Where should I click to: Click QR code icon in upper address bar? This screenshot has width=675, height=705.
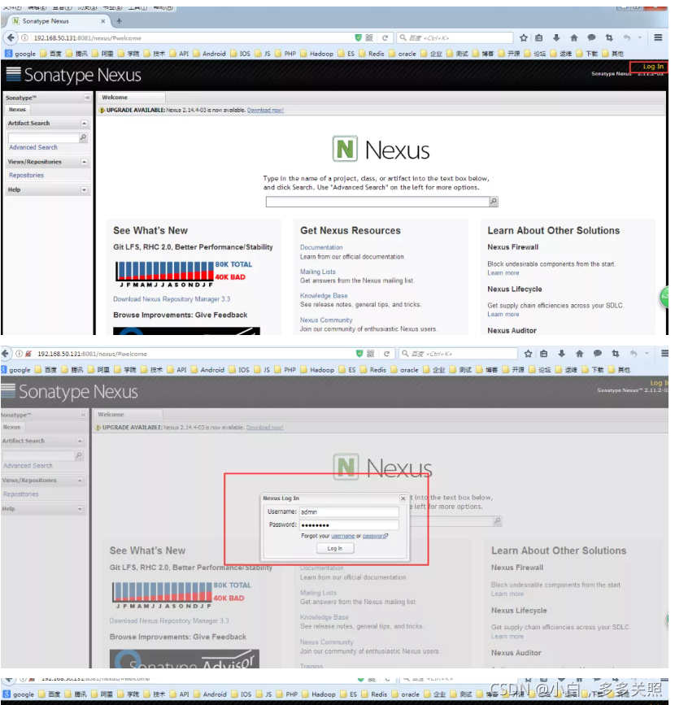pos(369,37)
